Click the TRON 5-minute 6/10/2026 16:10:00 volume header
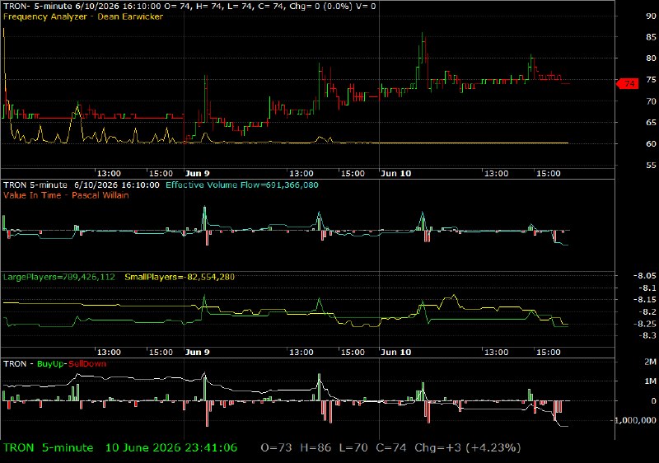The height and width of the screenshot is (463, 659). pos(82,185)
